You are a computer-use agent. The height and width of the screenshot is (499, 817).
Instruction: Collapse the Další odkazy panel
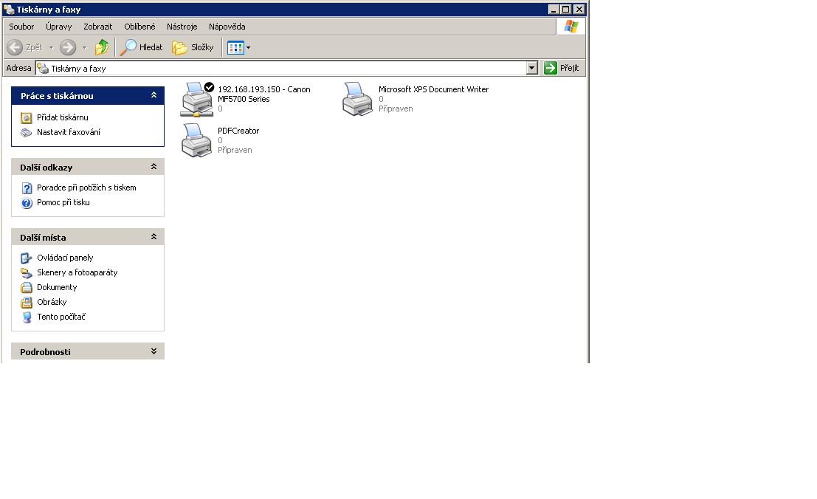click(x=154, y=167)
